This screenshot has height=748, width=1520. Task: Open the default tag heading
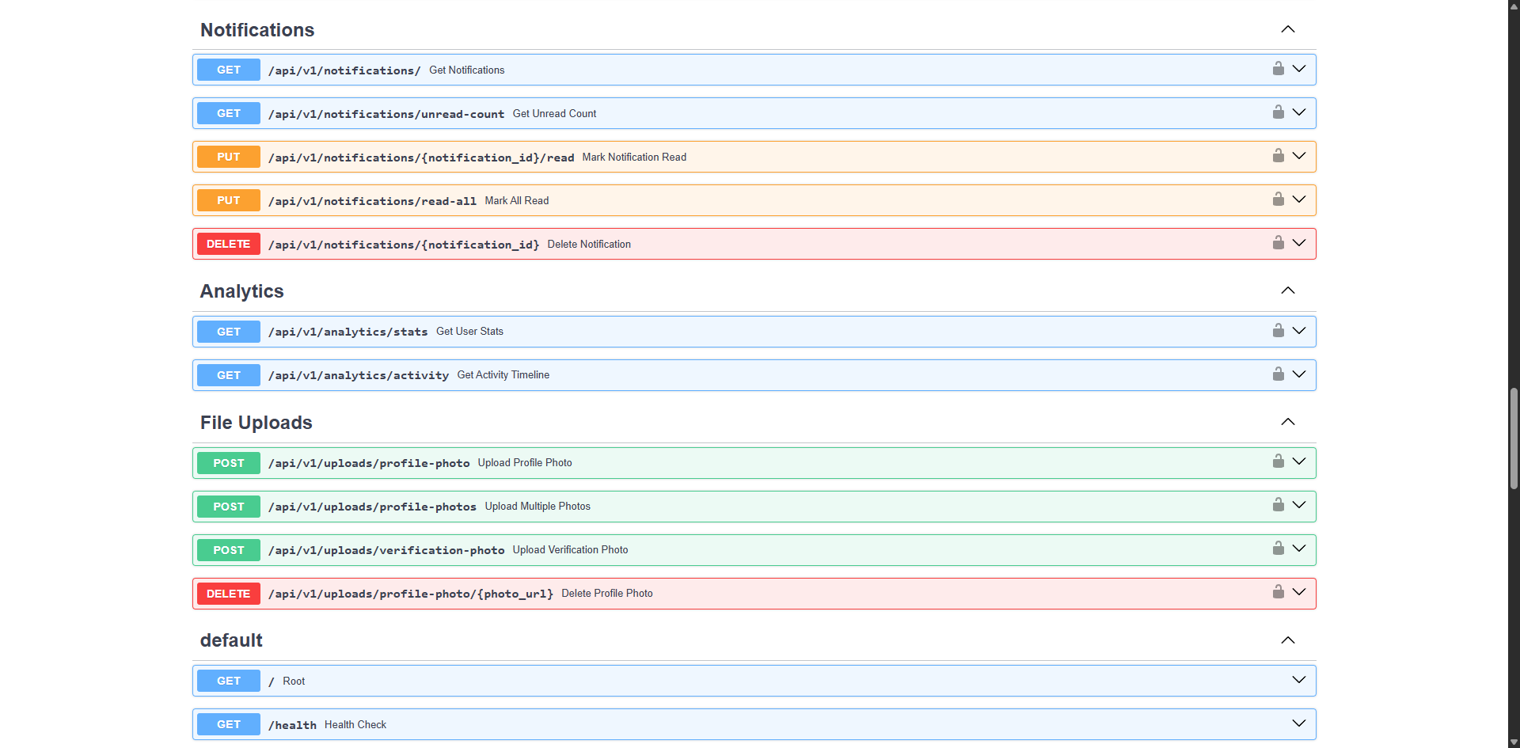point(231,640)
